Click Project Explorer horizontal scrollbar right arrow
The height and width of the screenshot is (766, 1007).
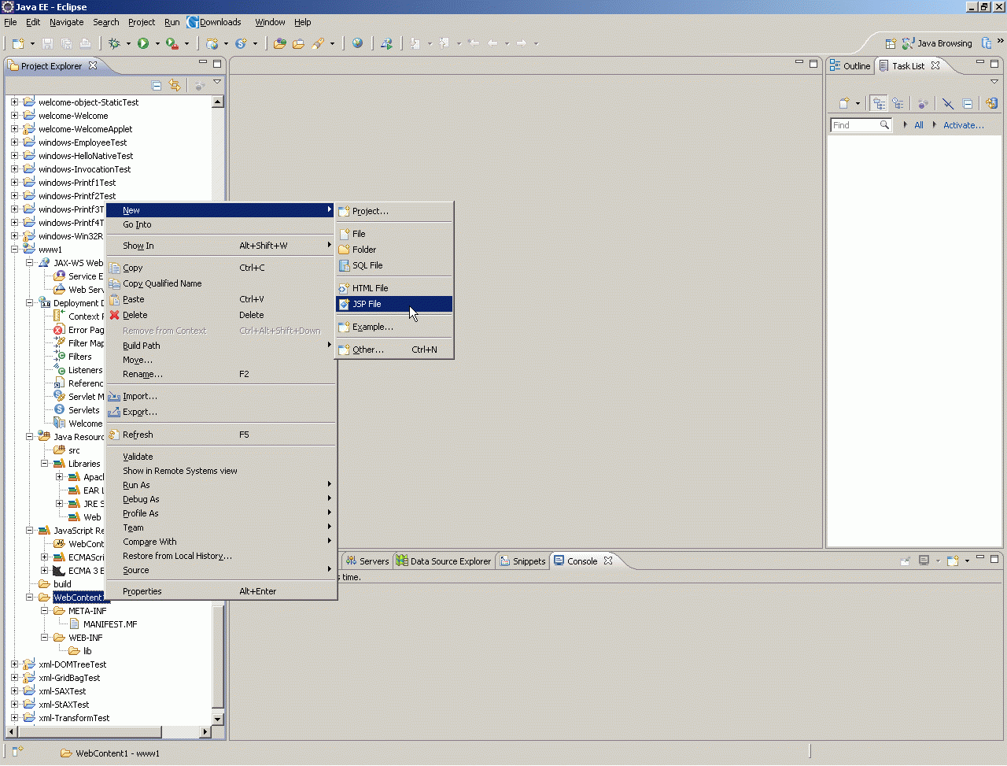click(205, 732)
